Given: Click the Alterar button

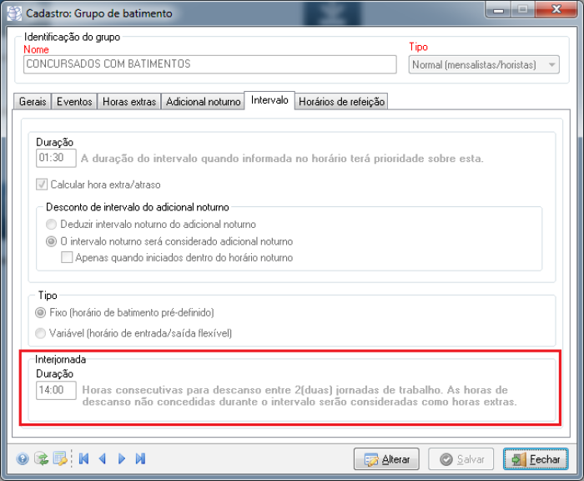Looking at the screenshot, I should pos(386,459).
